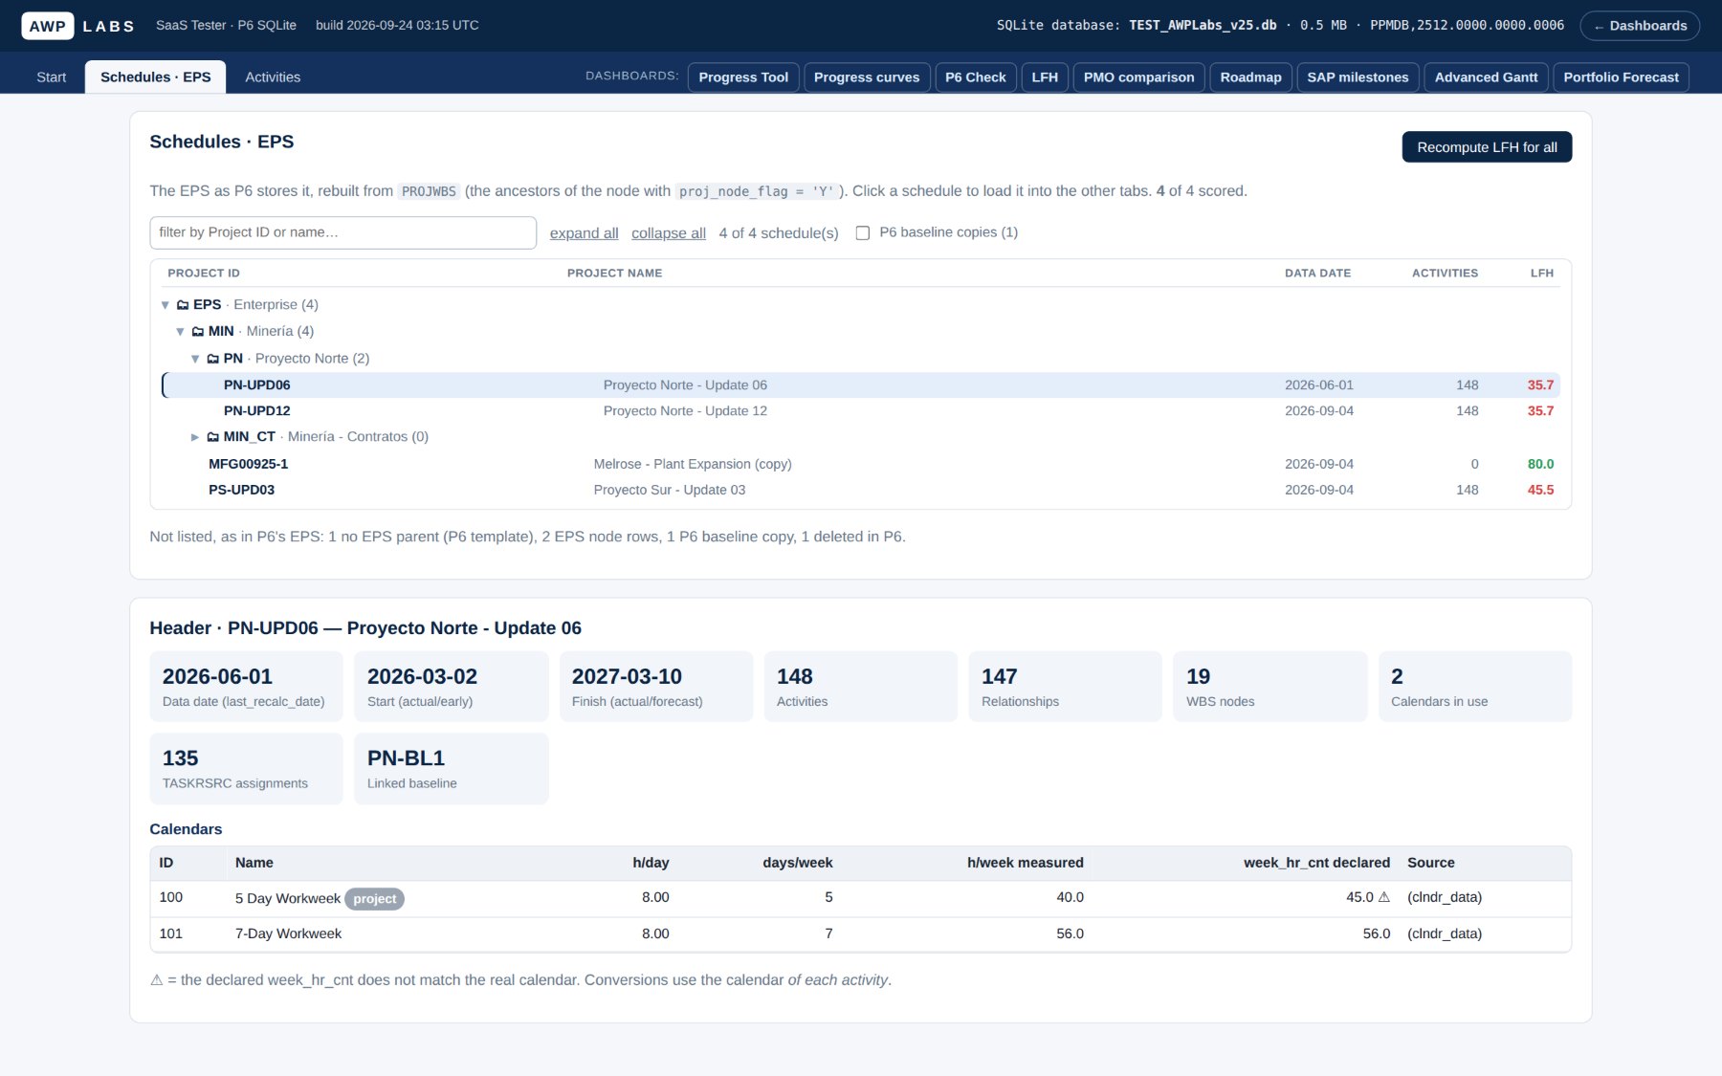Viewport: 1722px width, 1076px height.
Task: Select the PN-UPD06 schedule row
Action: [861, 384]
